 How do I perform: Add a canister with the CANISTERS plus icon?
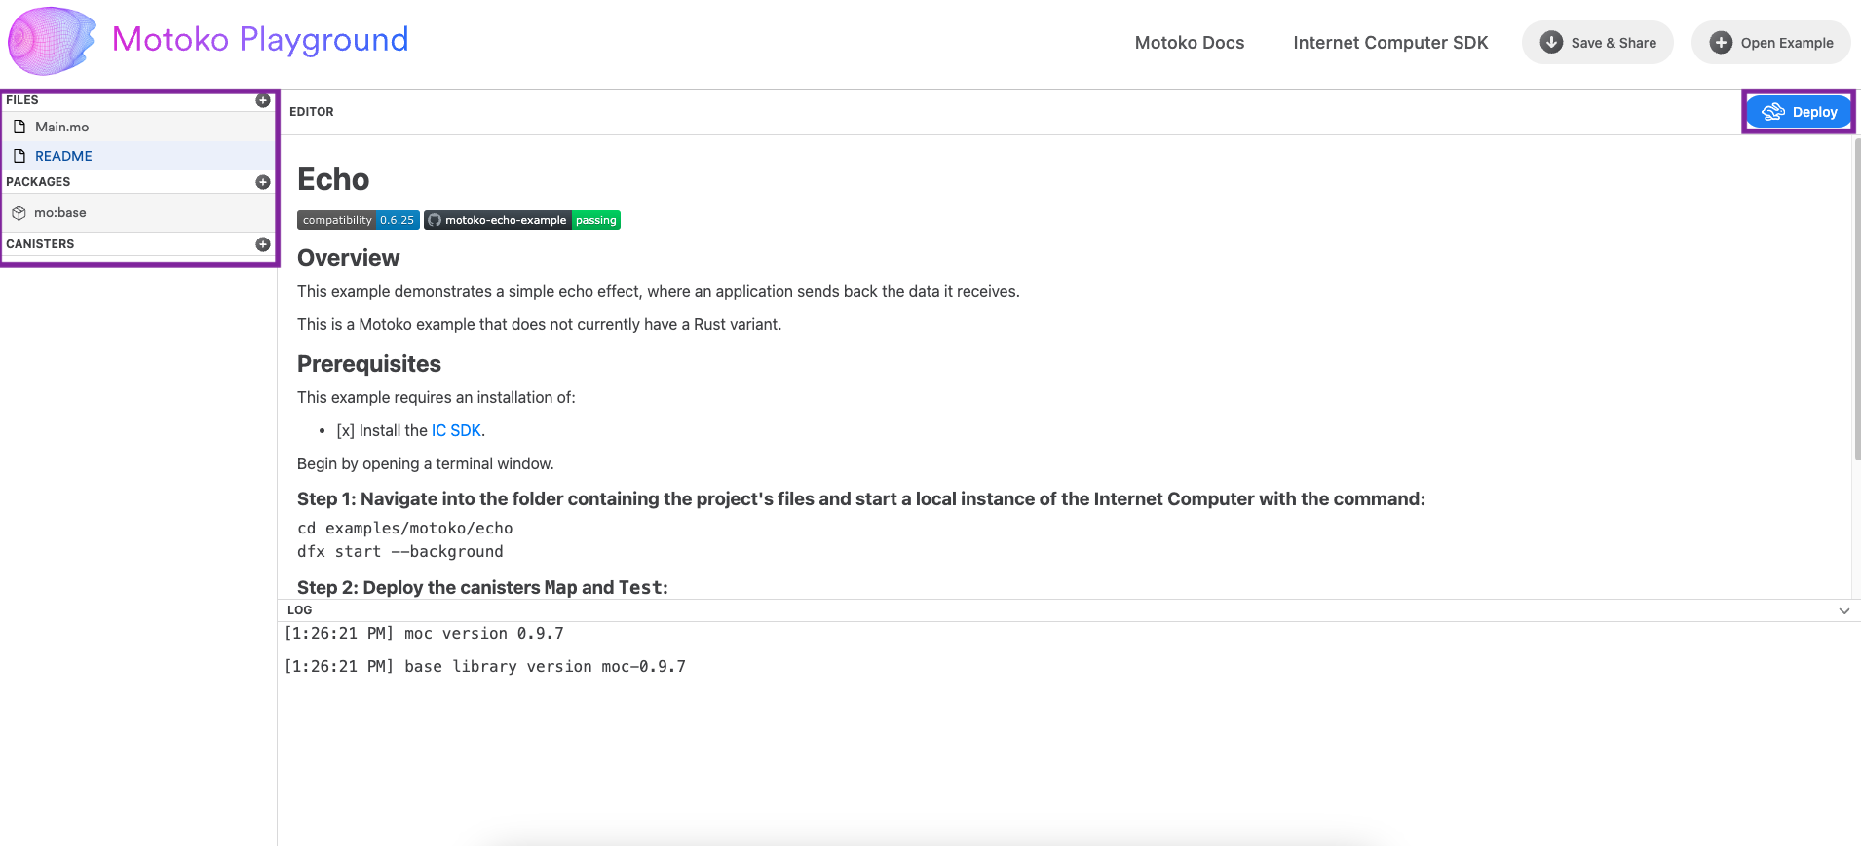263,244
